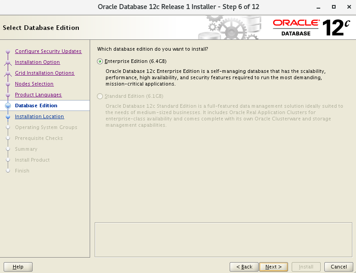Image resolution: width=356 pixels, height=273 pixels.
Task: Minimize the installer window
Action: 318,7
